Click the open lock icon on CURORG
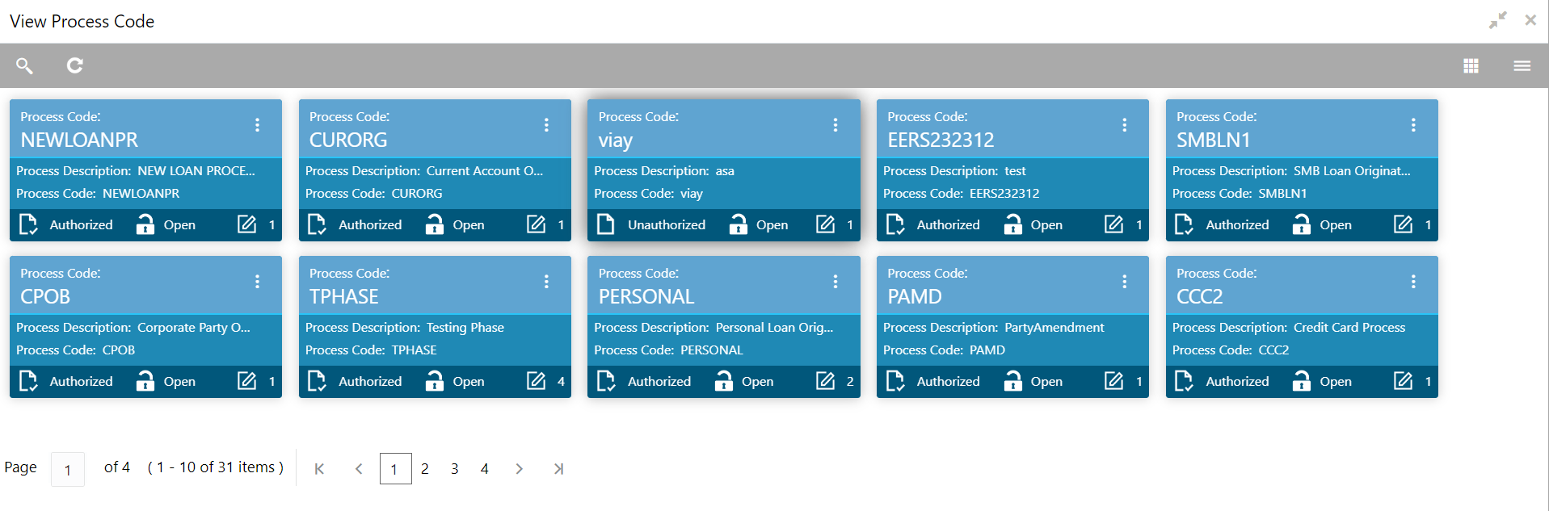This screenshot has width=1549, height=511. 434,224
